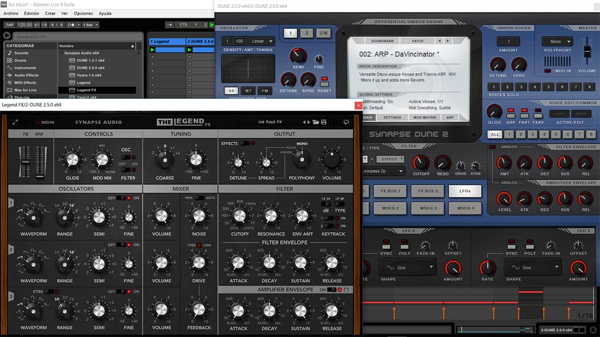Select the ALL voices edit button
The image size is (600, 337).
click(494, 134)
